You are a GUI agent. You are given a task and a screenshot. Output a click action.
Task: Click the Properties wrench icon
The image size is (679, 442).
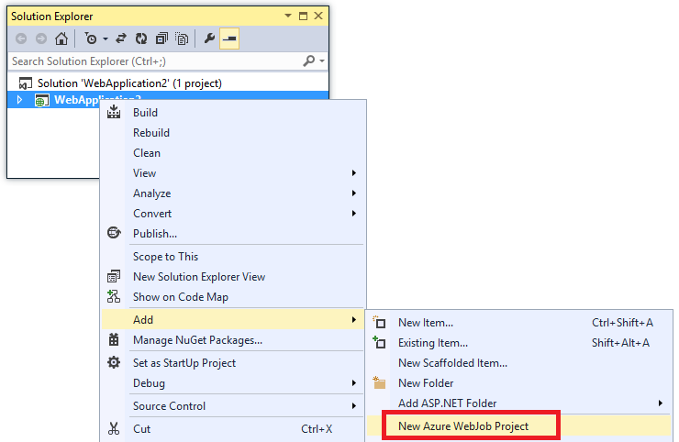tap(209, 39)
